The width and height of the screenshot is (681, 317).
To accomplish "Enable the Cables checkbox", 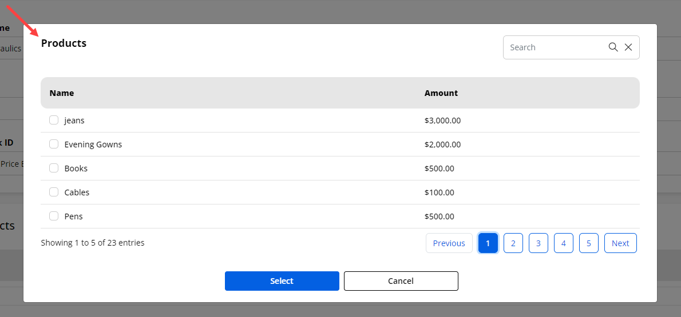I will tap(54, 192).
